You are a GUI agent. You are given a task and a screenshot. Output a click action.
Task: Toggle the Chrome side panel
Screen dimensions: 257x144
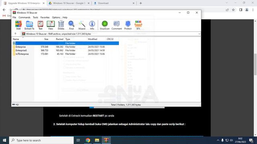241,10
